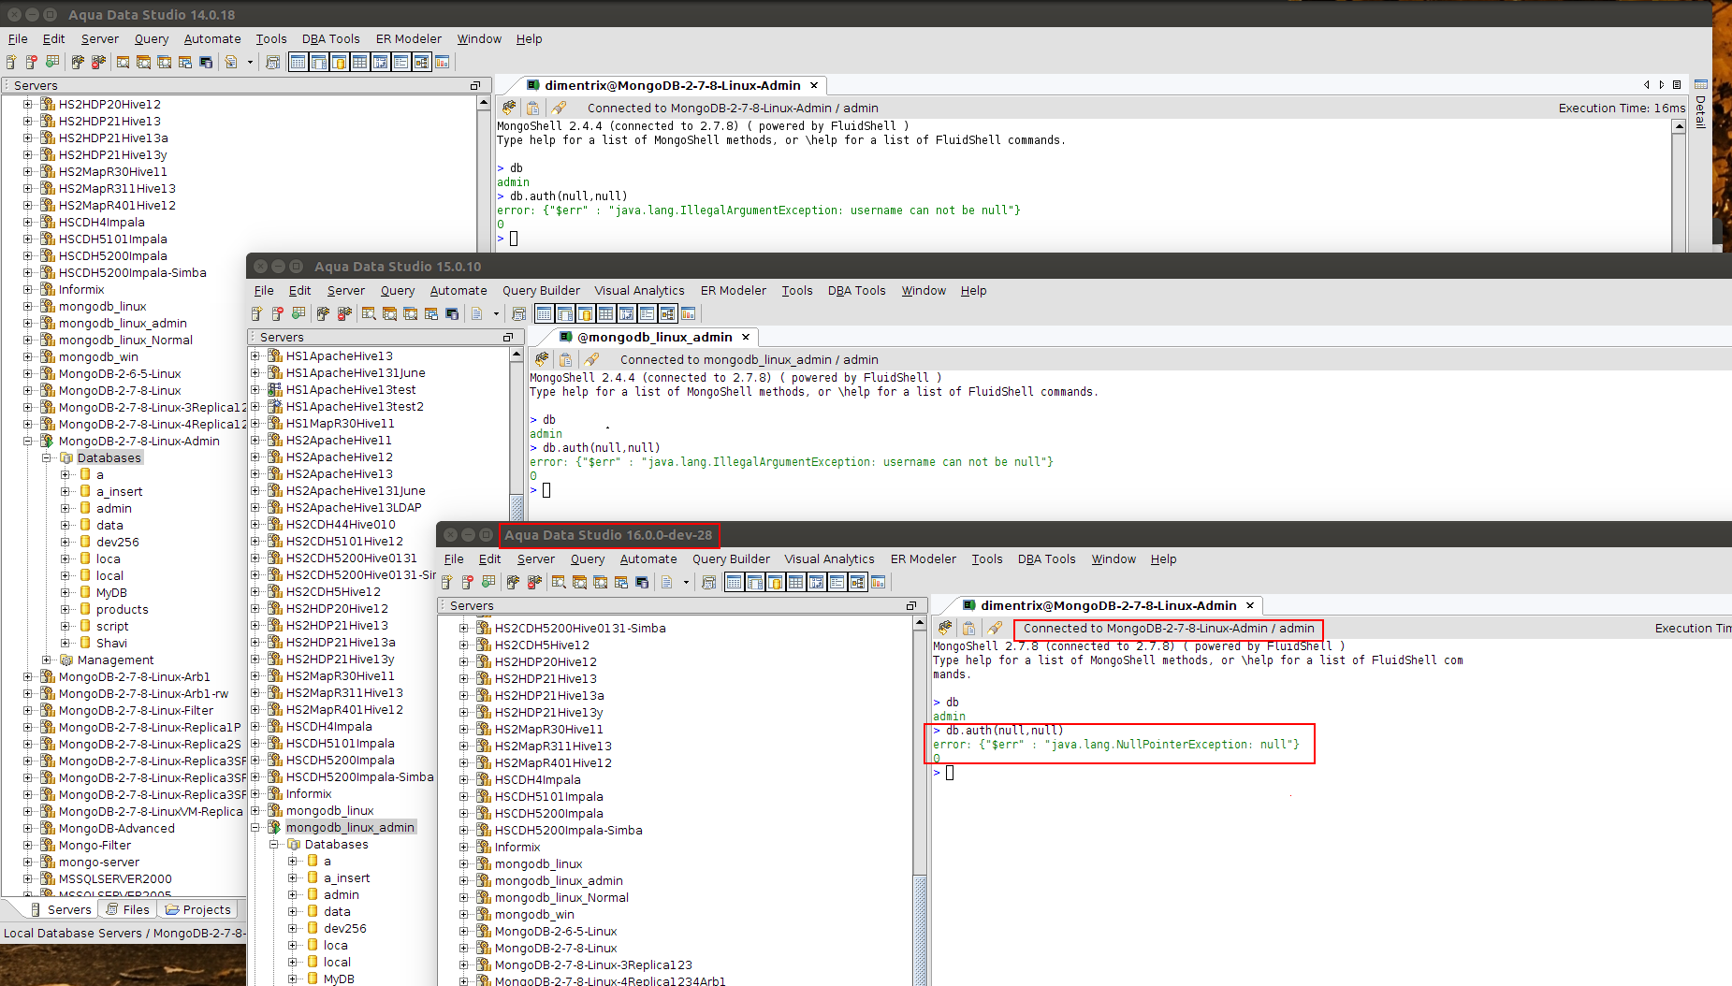1732x986 pixels.
Task: Click dark database-window icon in 14.0.18 toolbar
Action: click(206, 62)
